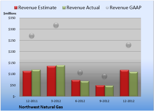Click the GAAP revenue dot for 12-2011
The height and width of the screenshot is (111, 154).
point(32,36)
